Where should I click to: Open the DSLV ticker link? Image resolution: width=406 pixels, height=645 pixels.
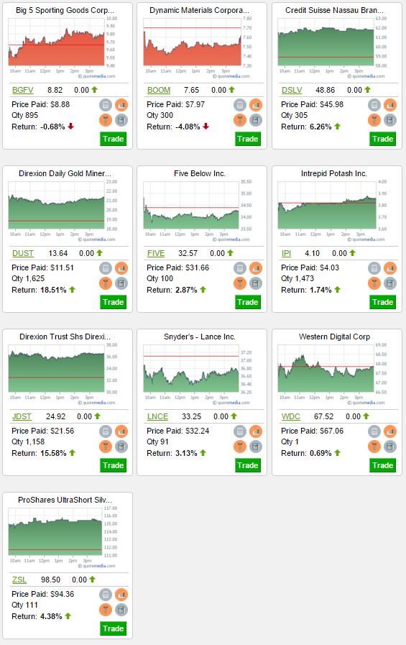292,90
